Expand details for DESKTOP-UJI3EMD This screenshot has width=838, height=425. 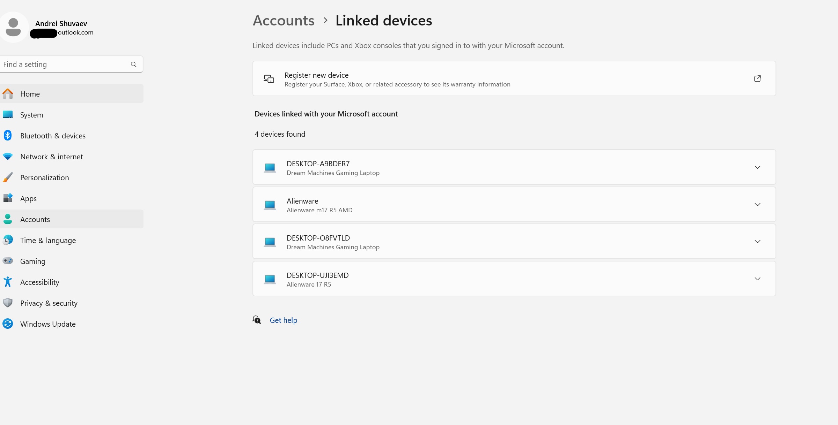click(x=758, y=279)
